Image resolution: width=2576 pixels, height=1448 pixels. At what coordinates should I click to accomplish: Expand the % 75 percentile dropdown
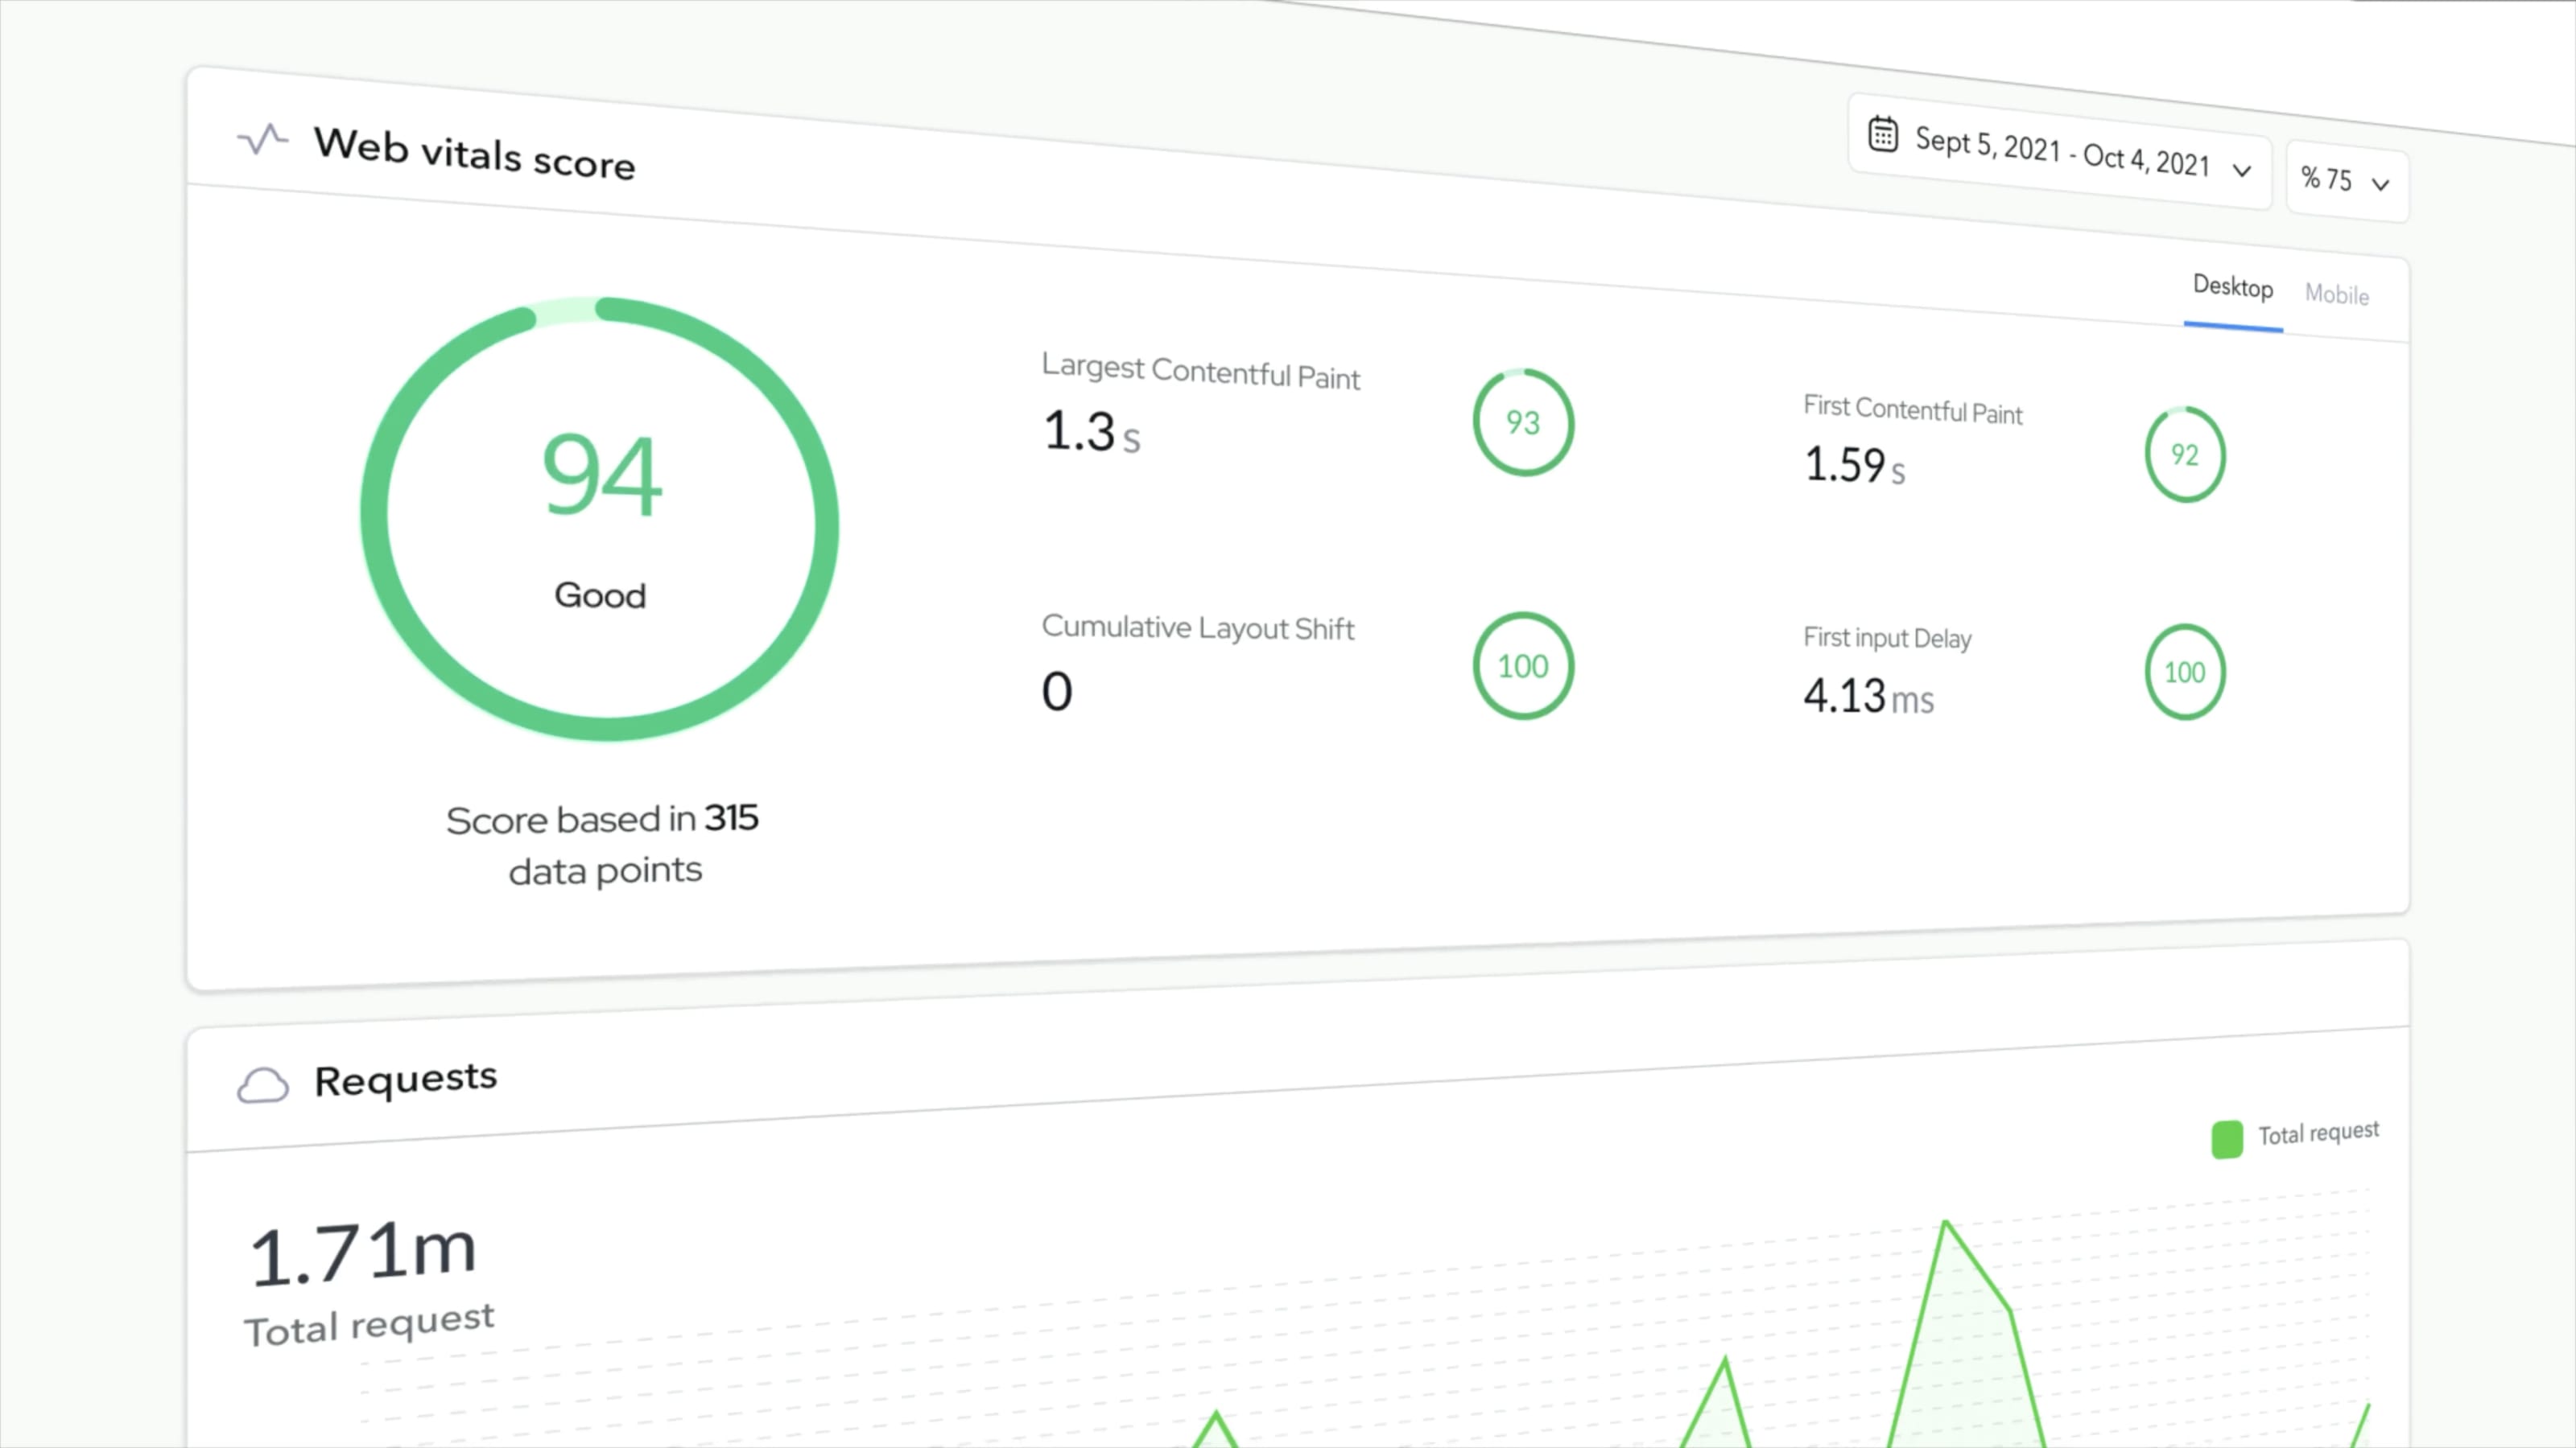[x=2345, y=181]
